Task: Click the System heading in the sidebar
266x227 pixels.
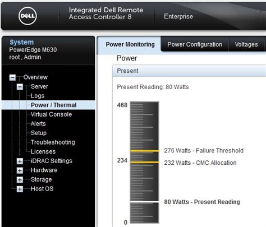Action: (22, 42)
